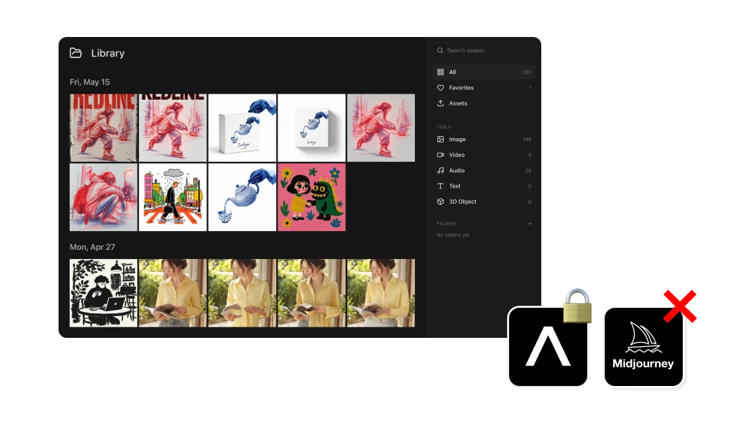Click the Video camera icon
The height and width of the screenshot is (423, 756).
click(x=440, y=155)
